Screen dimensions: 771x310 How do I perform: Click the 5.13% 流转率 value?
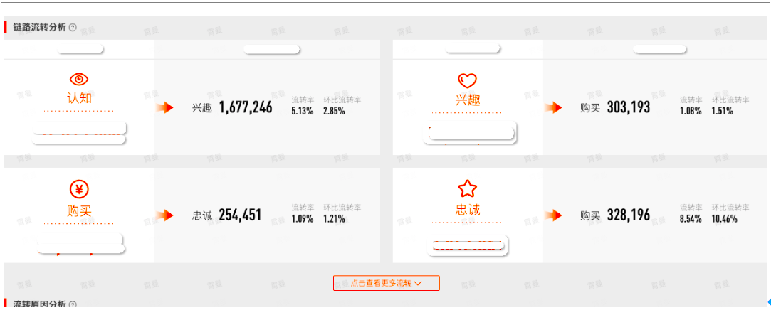pos(303,112)
